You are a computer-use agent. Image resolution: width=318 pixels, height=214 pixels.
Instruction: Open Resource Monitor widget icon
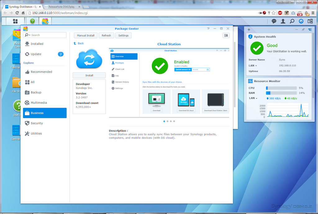click(251, 81)
